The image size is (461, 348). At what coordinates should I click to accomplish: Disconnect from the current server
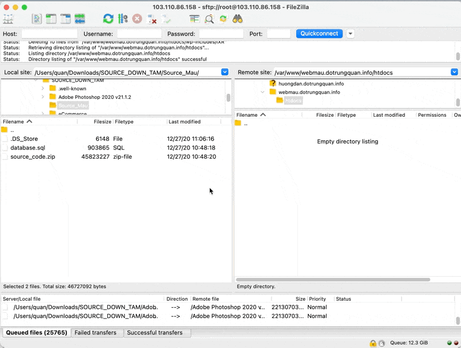(152, 19)
